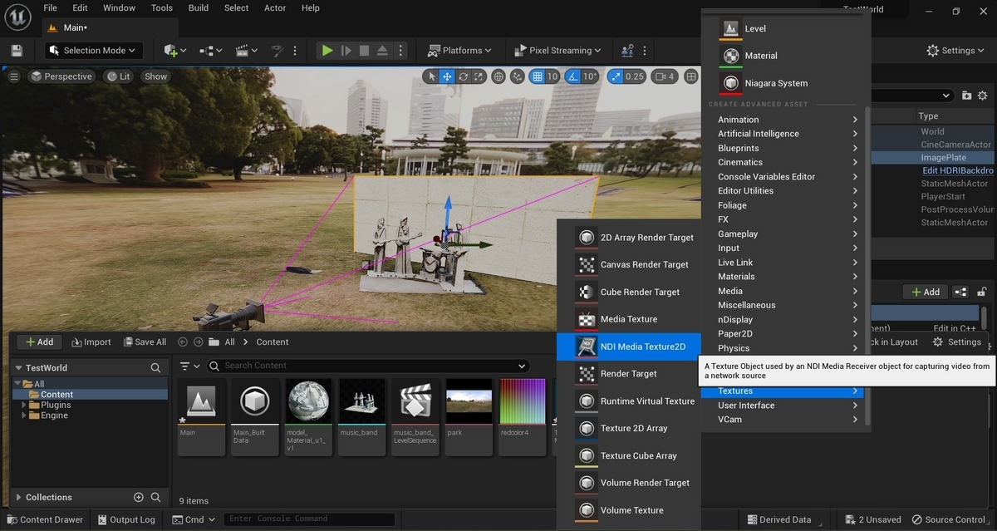Open the Perspective viewport type dropdown

tap(61, 76)
